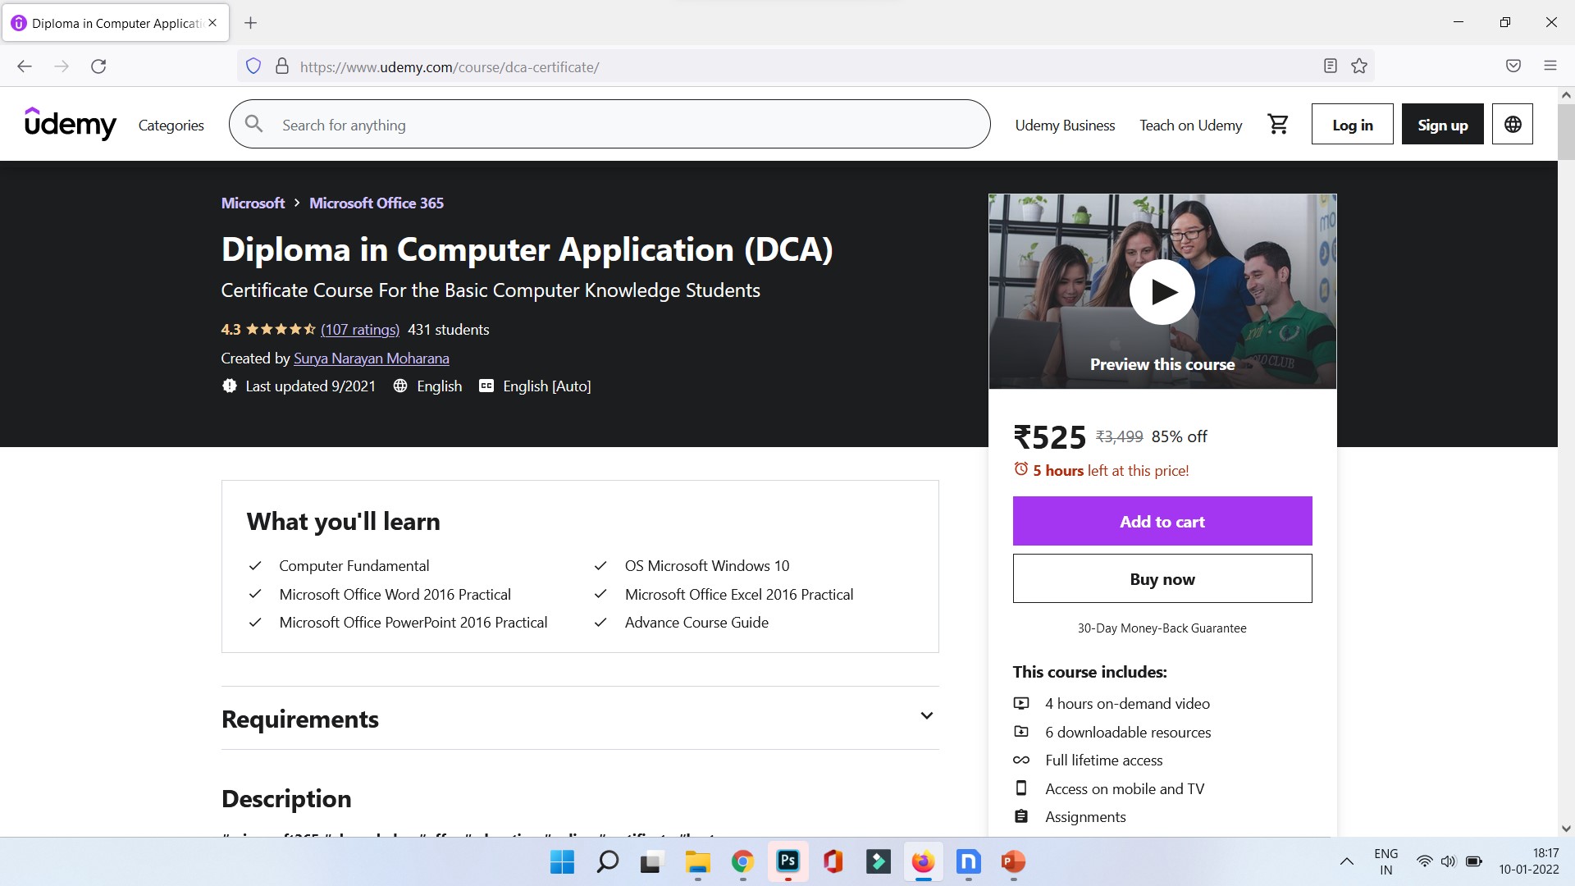Select the 'Computer Fundamental' text
Viewport: 1575px width, 886px height.
[354, 565]
